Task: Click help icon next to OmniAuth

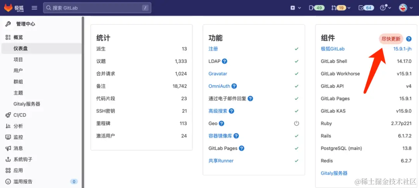Action: pyautogui.click(x=234, y=86)
